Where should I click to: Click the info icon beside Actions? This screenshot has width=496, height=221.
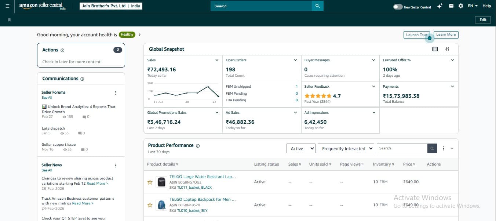[x=62, y=50]
